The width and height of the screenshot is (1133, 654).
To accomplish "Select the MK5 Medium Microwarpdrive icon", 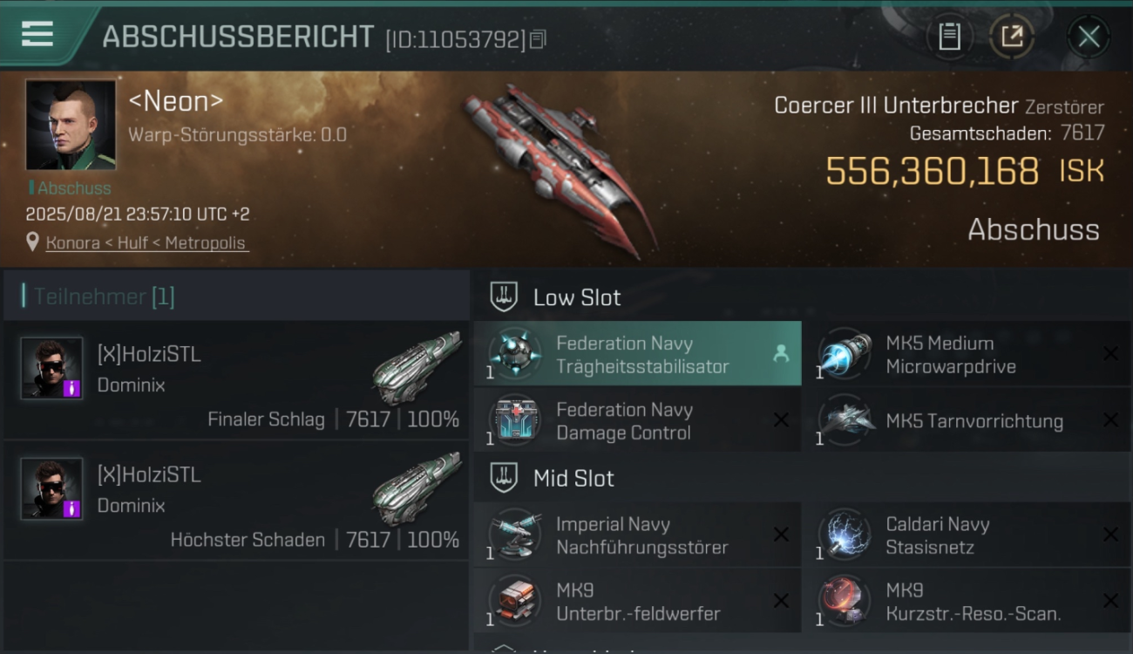I will click(844, 354).
